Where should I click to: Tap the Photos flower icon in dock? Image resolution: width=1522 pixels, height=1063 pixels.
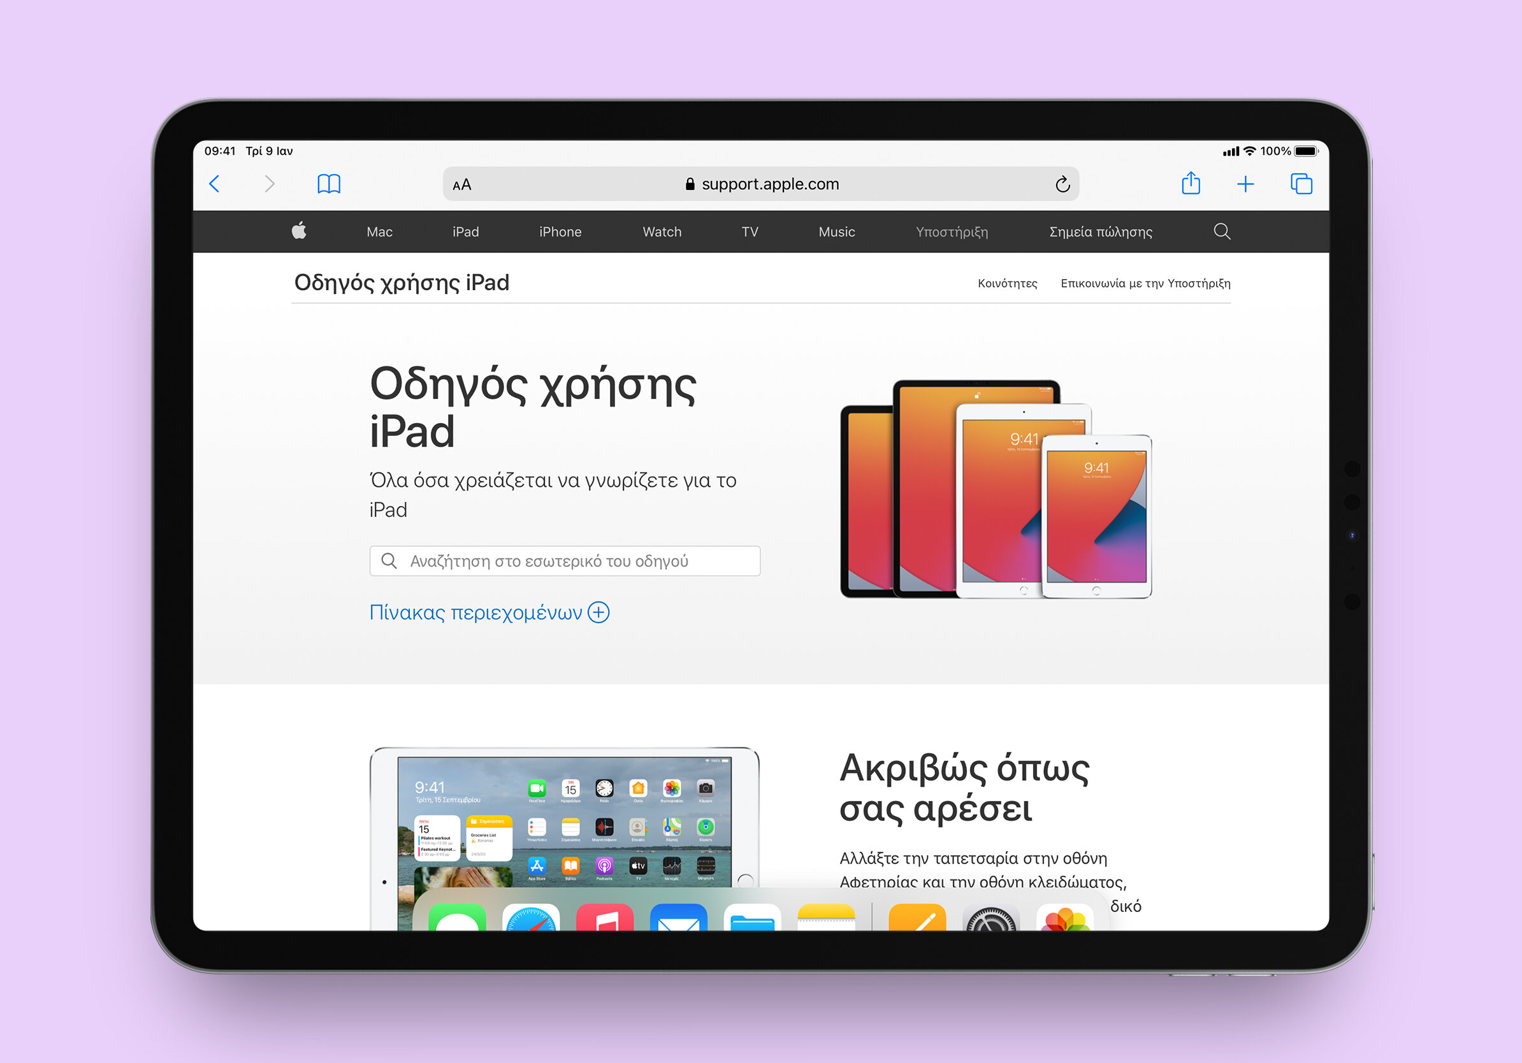(1064, 918)
